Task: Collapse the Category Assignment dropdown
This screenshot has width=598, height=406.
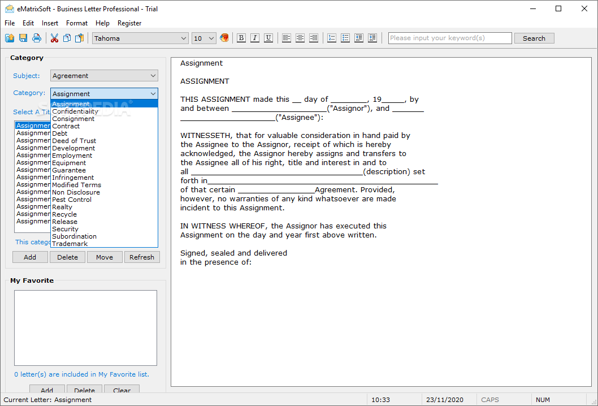Action: tap(104, 93)
